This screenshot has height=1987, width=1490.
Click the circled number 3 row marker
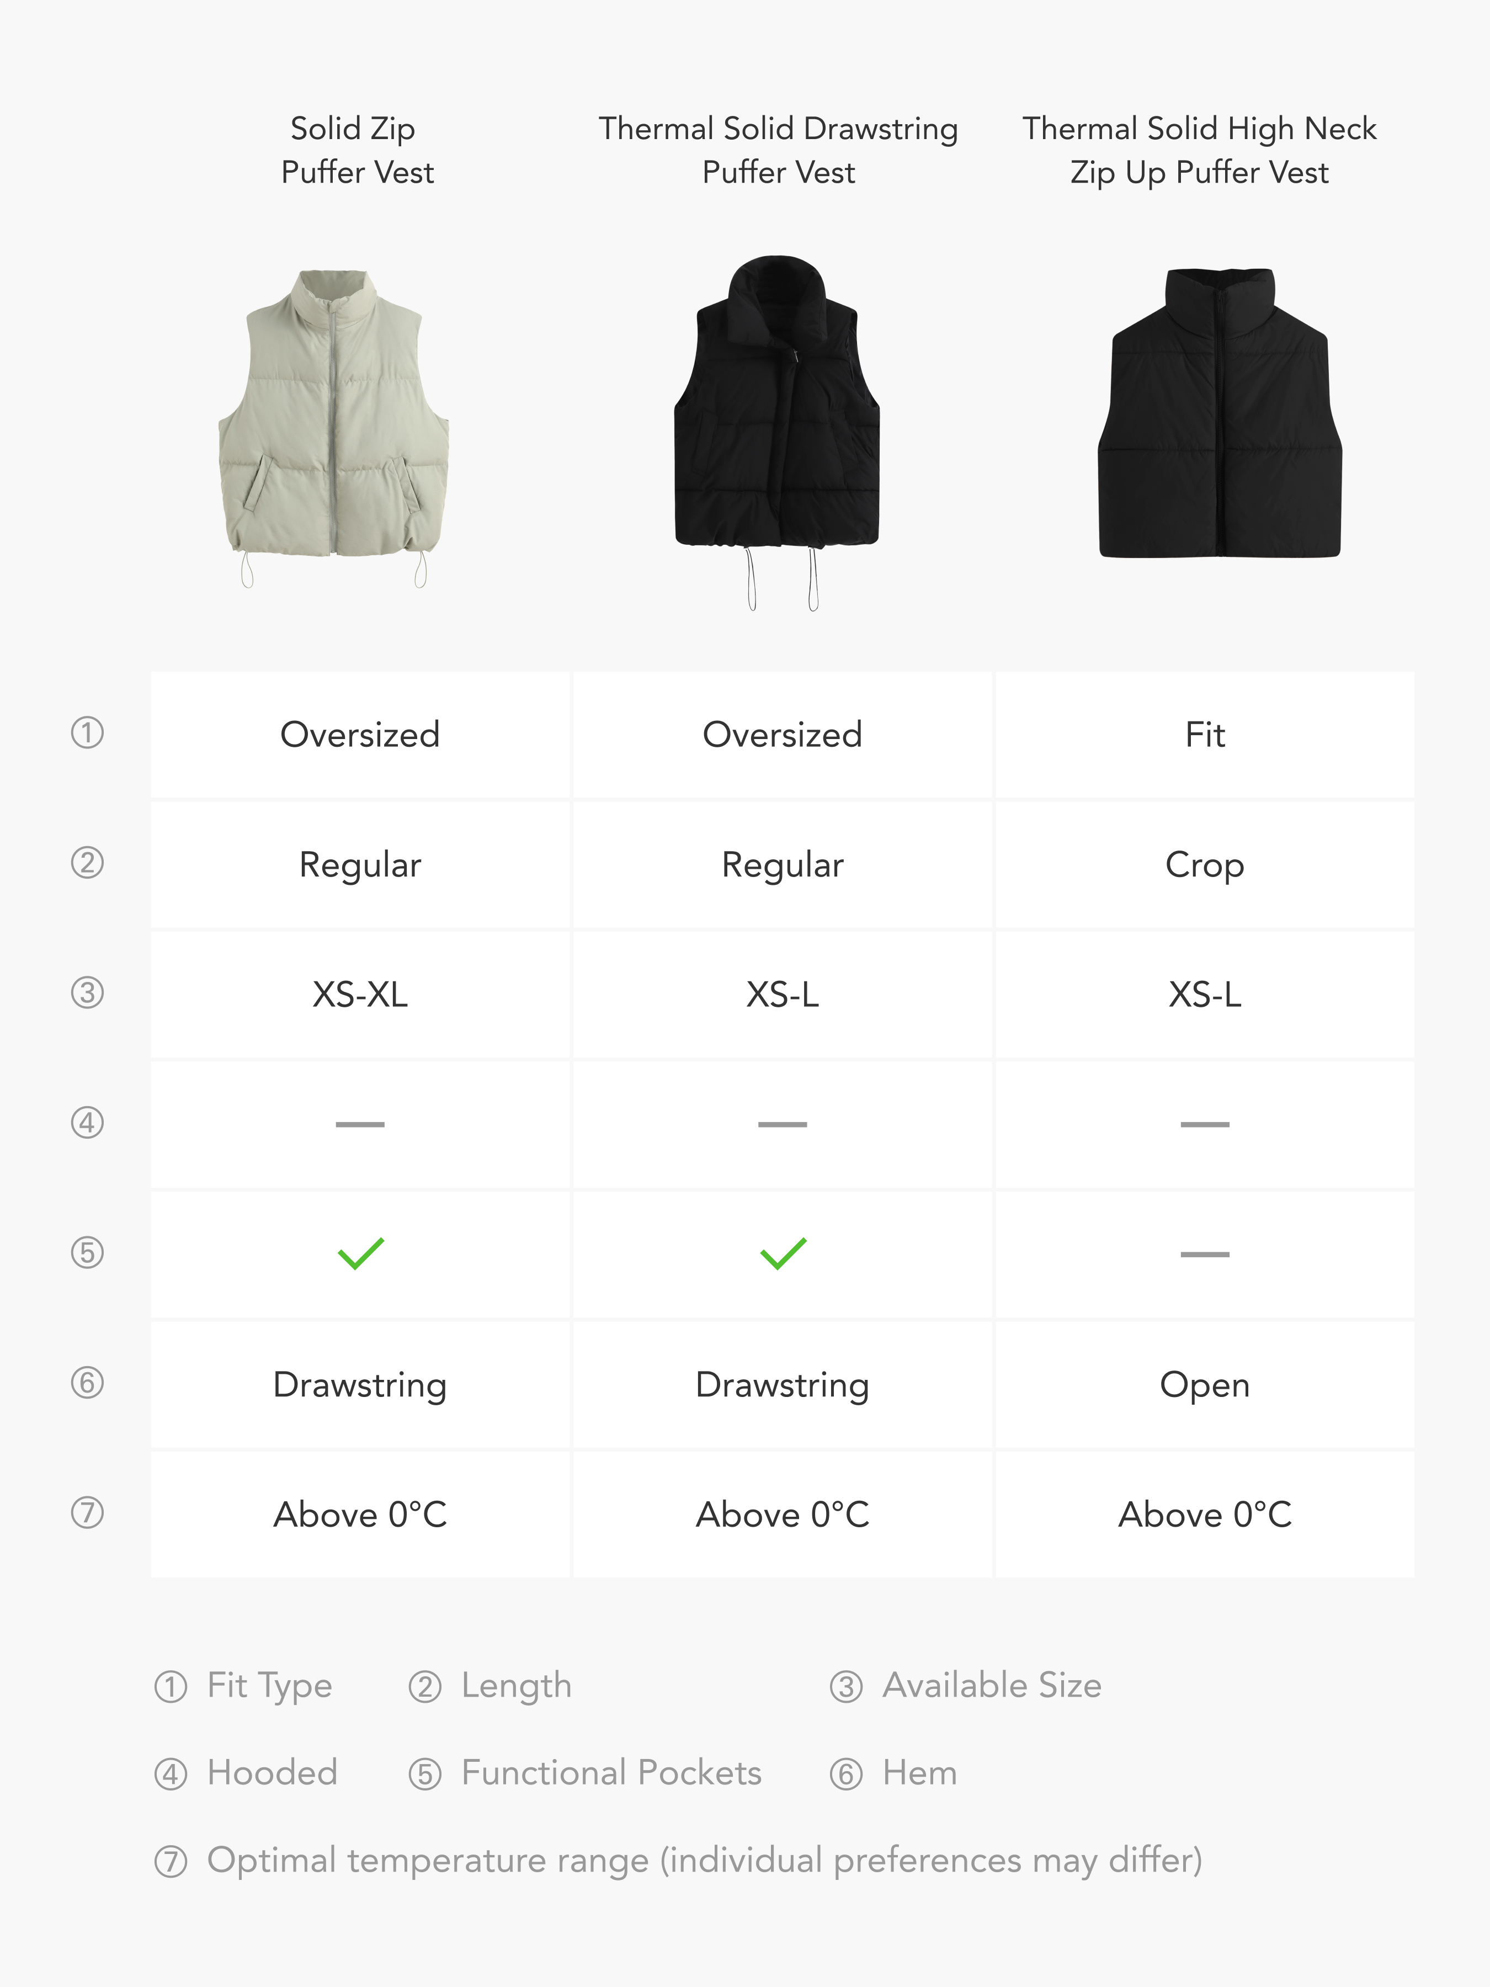pyautogui.click(x=87, y=992)
